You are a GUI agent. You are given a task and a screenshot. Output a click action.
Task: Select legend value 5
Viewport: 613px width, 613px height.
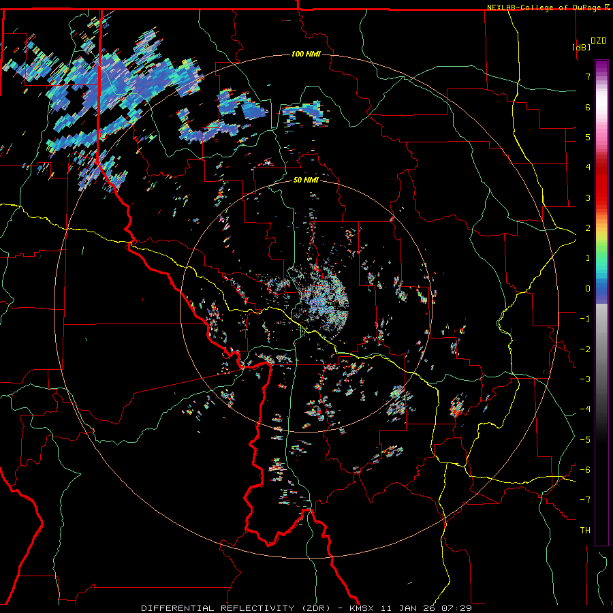point(588,137)
